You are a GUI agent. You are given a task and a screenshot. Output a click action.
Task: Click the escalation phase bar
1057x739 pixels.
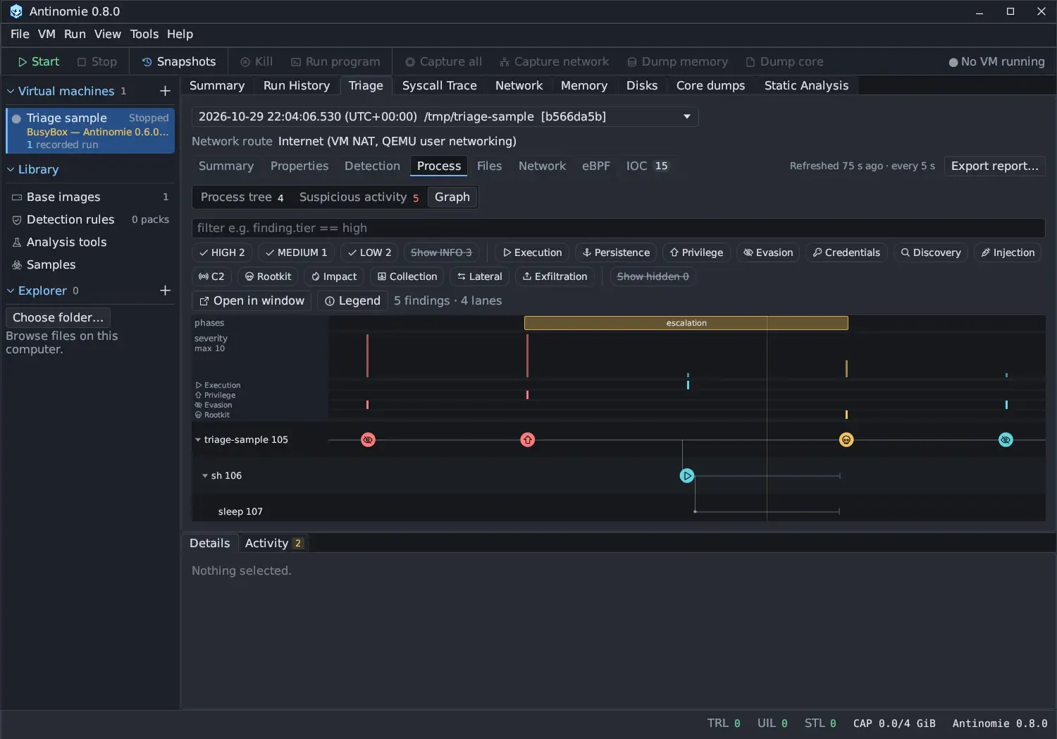tap(686, 323)
